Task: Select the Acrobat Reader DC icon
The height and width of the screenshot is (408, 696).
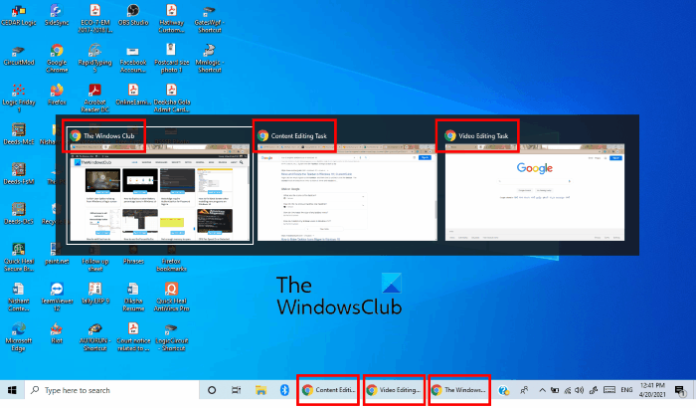Action: pyautogui.click(x=95, y=98)
